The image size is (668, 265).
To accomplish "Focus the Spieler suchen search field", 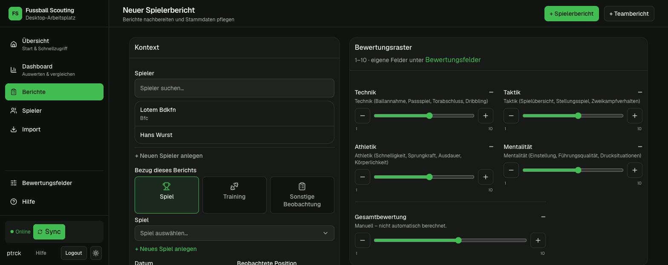I will click(234, 88).
